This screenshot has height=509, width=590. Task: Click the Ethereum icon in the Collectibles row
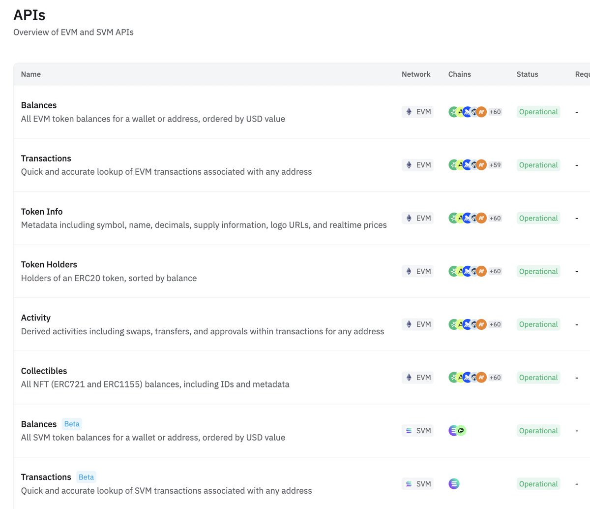tap(409, 378)
